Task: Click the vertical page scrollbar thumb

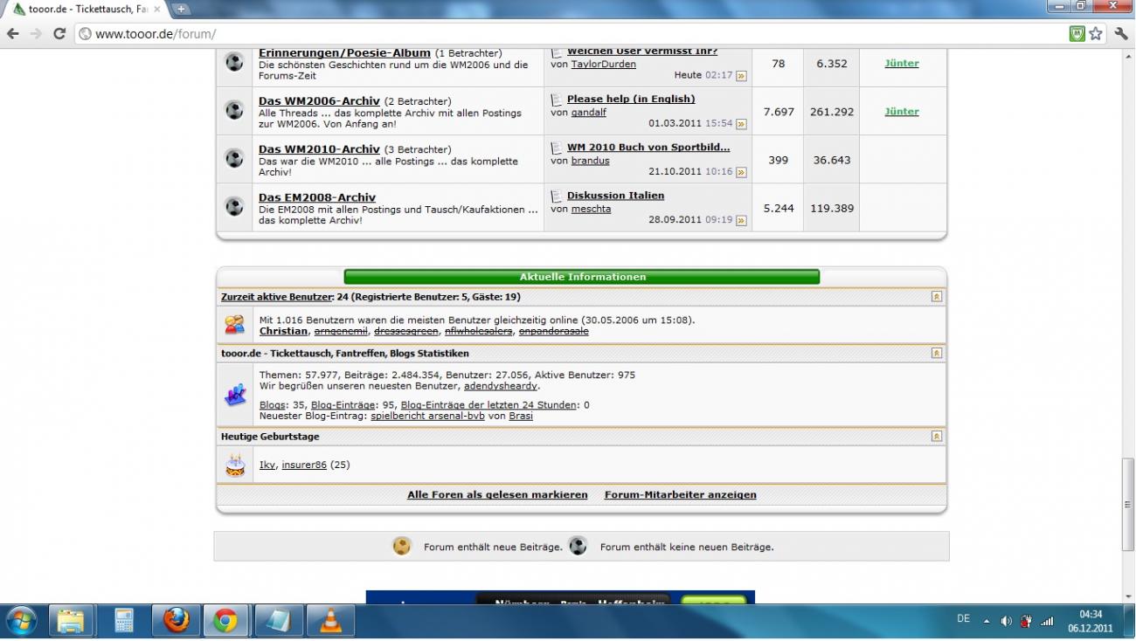Action: pos(1127,504)
